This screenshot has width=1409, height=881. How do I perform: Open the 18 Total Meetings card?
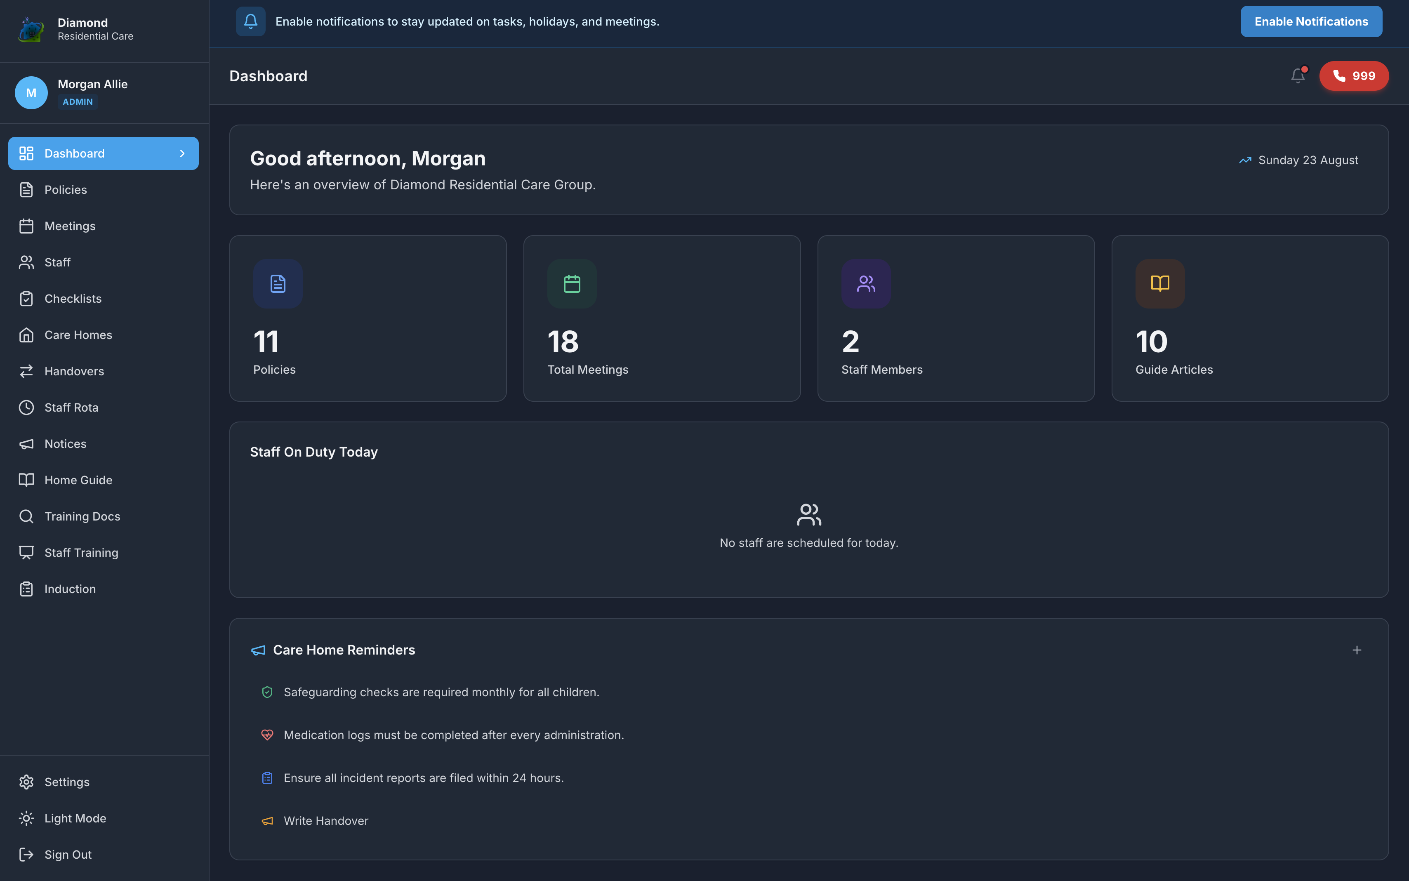point(662,318)
